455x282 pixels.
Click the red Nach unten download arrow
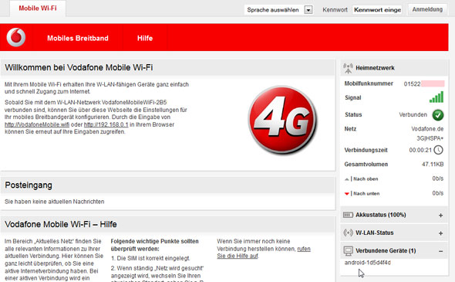click(x=346, y=194)
